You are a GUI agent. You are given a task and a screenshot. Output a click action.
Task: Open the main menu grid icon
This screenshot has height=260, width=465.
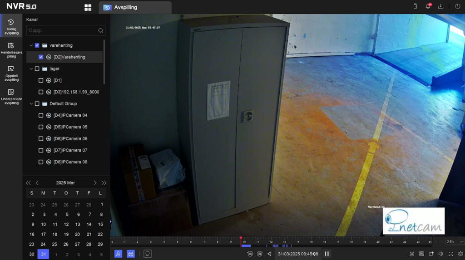[x=88, y=8]
